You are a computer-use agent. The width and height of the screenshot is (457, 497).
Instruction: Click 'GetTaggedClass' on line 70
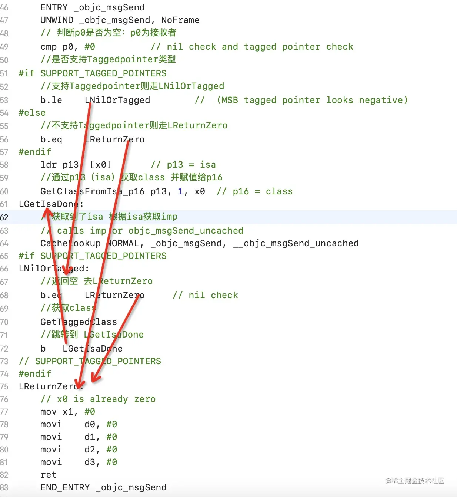[x=79, y=322]
